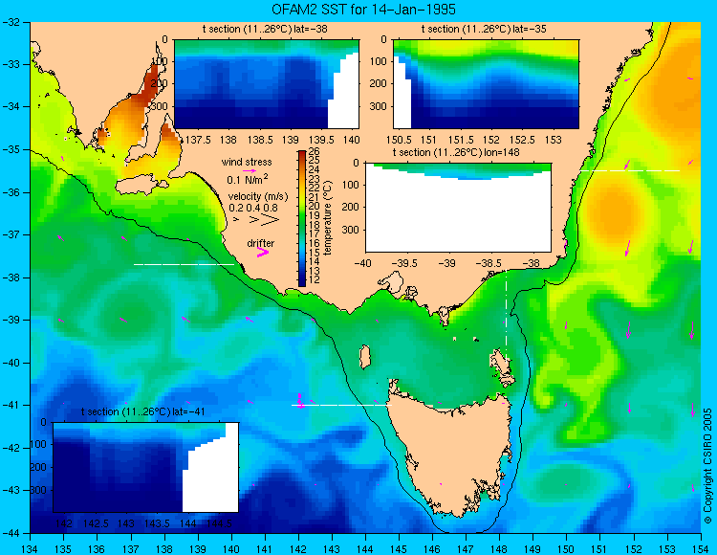Select the lat=-41 temperature section inset plot

point(145,467)
